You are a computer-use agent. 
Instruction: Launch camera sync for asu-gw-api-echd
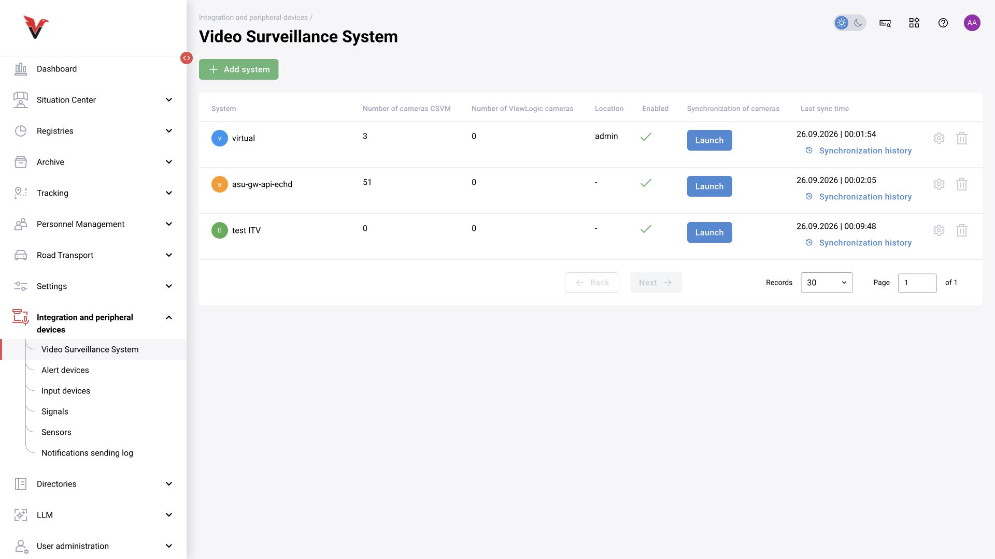point(709,186)
